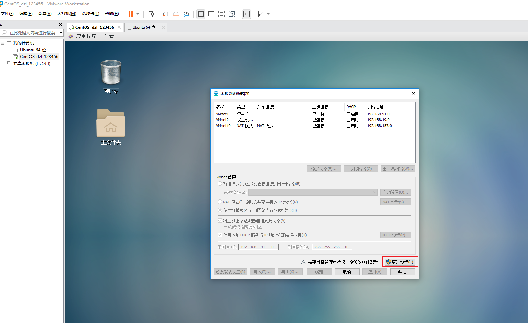528x323 pixels.
Task: Select the VMnet2 row in network list
Action: pyautogui.click(x=304, y=120)
